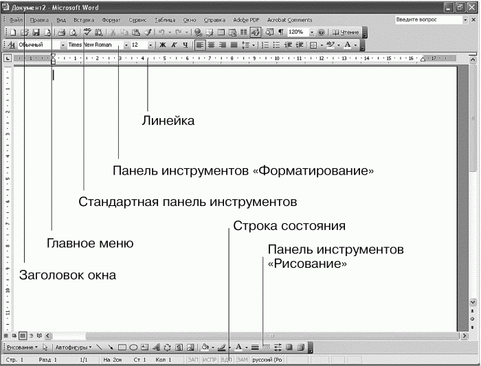The width and height of the screenshot is (481, 366).
Task: Apply Fill Color paint bucket in Drawing toolbar
Action: 205,347
